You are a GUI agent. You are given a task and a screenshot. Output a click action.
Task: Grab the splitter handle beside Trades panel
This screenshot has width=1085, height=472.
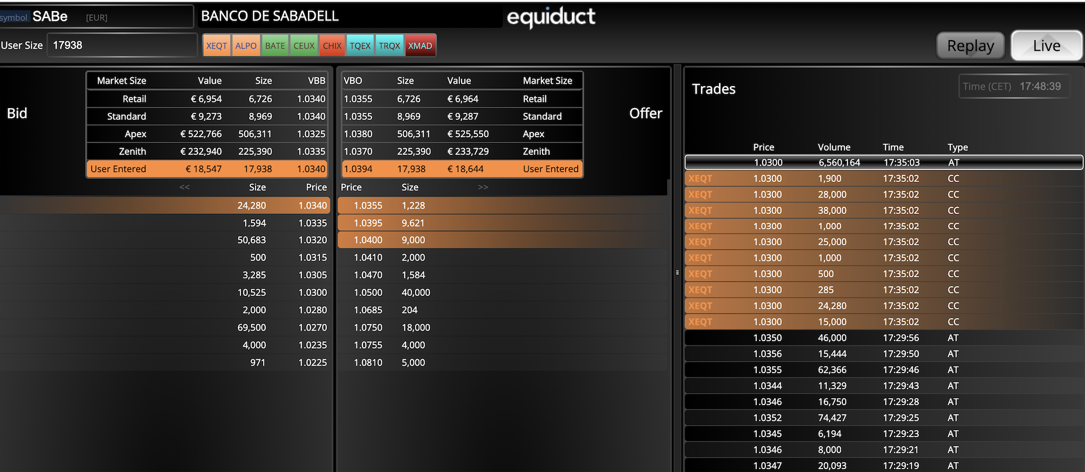678,272
